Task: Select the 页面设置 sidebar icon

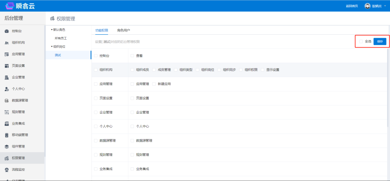Action: pyautogui.click(x=7, y=66)
